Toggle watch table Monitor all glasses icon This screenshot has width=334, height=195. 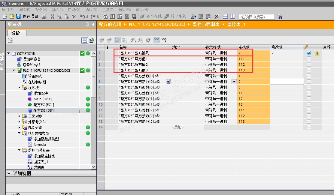tap(157, 40)
